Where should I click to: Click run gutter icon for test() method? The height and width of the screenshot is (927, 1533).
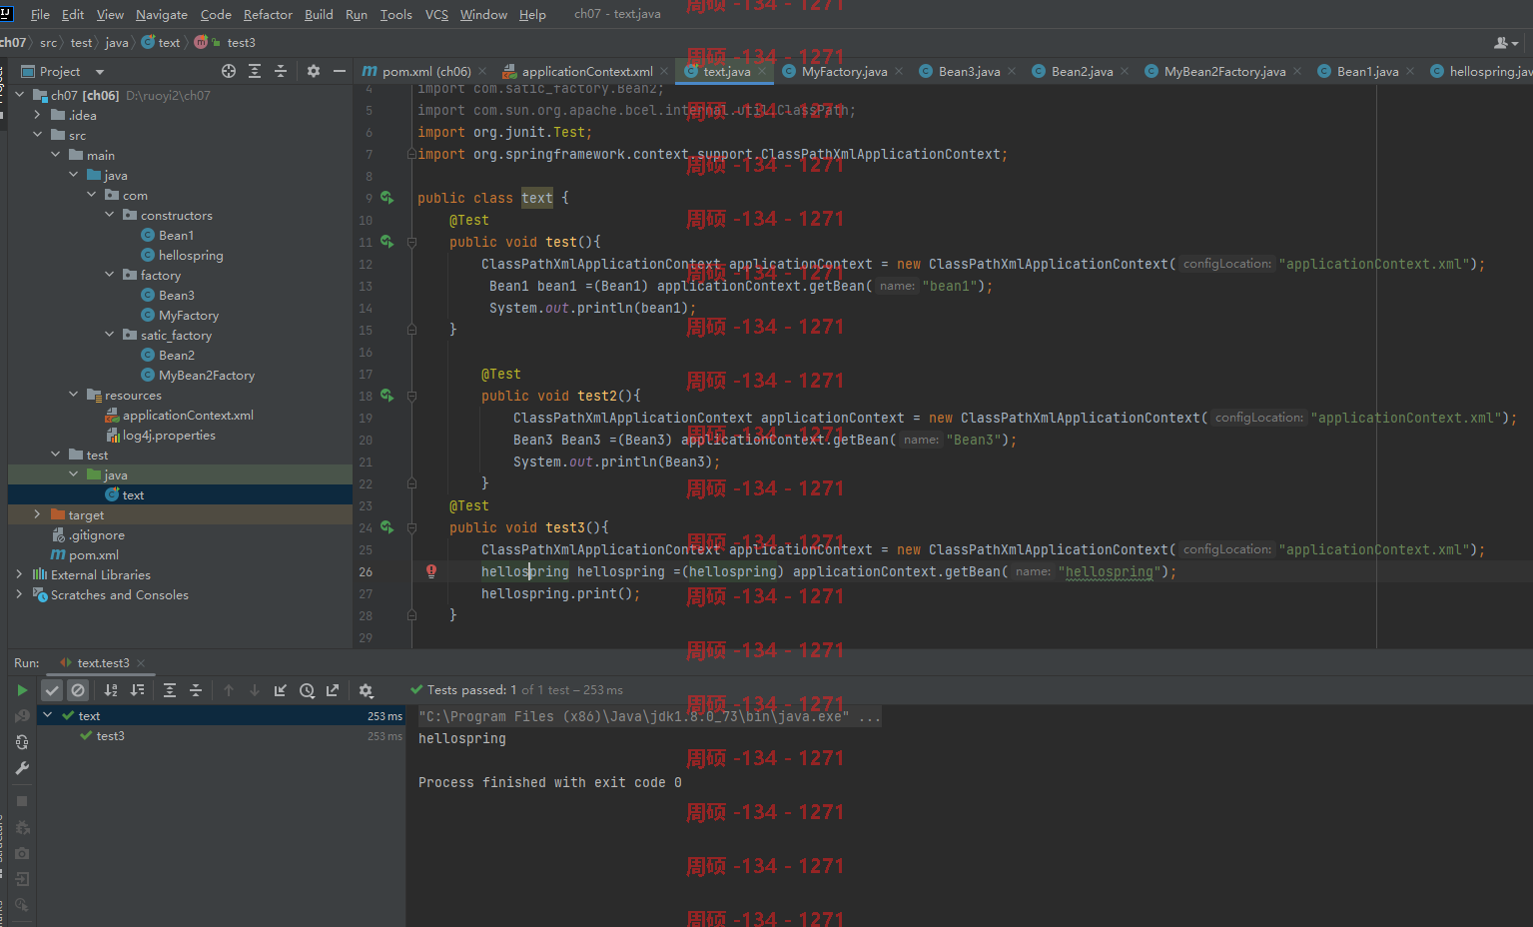coord(386,242)
